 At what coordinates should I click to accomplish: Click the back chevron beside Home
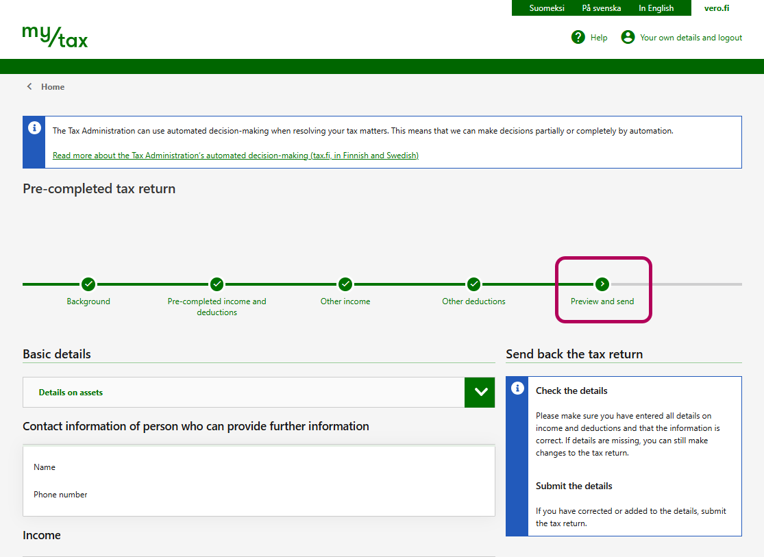click(x=29, y=87)
